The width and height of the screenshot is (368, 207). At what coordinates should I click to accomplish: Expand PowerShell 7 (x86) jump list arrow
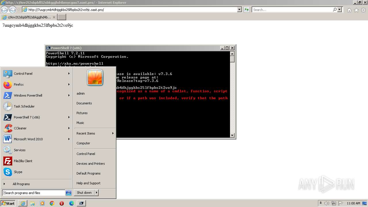(69, 117)
